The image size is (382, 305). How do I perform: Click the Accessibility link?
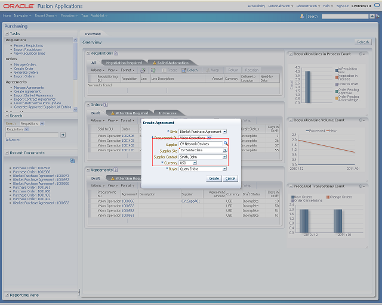click(x=256, y=6)
